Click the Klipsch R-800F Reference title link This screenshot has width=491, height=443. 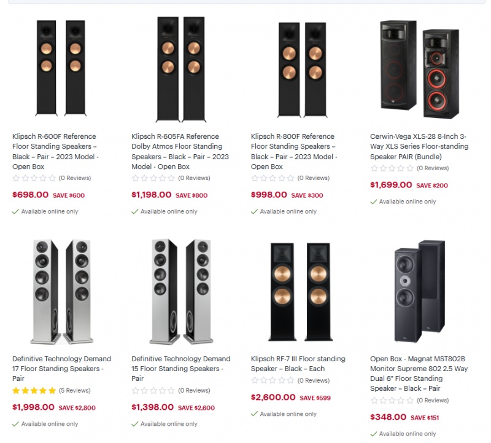294,151
